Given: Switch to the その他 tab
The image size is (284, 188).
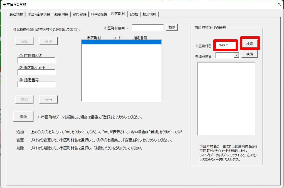Looking at the screenshot, I should click(x=134, y=14).
